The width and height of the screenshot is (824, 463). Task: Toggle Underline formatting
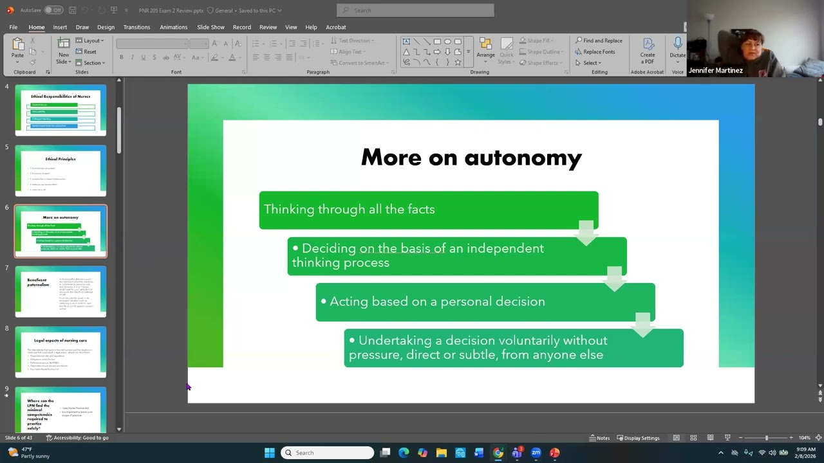tap(143, 57)
